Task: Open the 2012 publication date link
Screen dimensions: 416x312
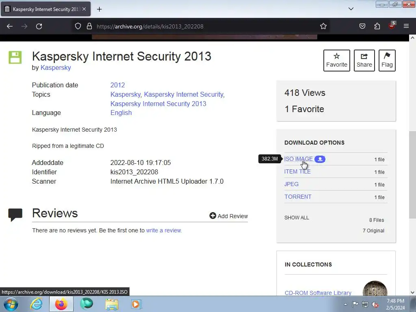Action: click(x=117, y=85)
